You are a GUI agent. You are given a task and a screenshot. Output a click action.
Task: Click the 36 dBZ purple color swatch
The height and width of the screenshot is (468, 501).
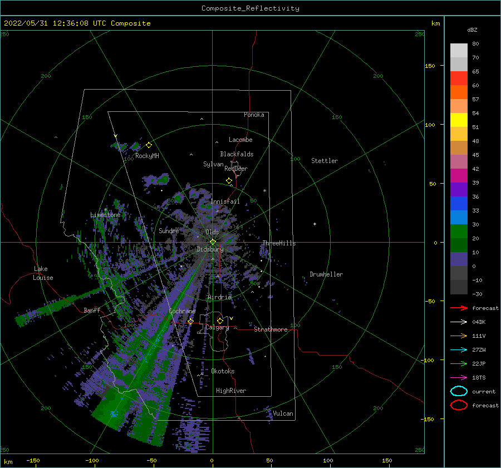(459, 189)
